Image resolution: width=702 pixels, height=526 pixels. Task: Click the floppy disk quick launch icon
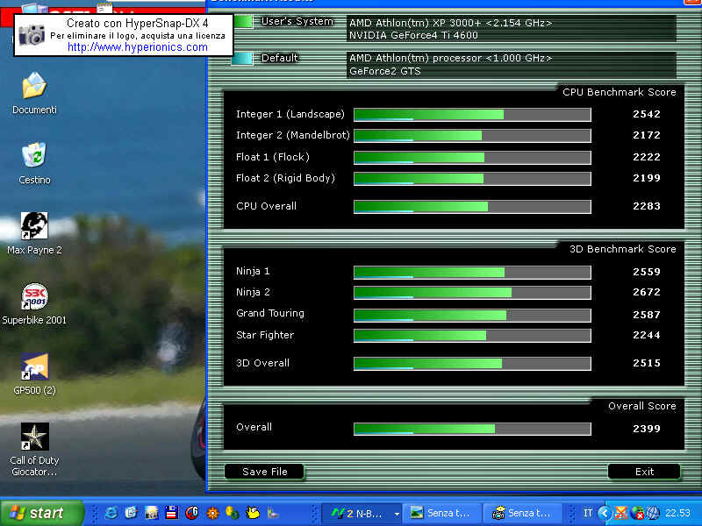(171, 513)
